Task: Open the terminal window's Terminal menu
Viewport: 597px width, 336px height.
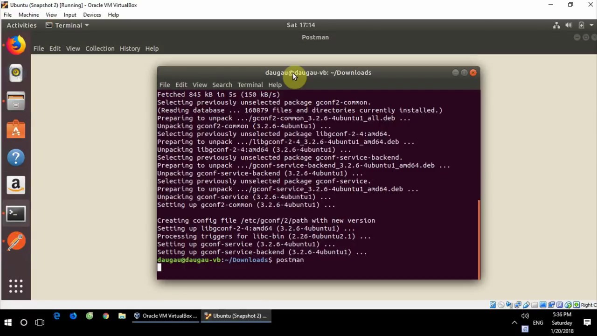Action: (x=250, y=85)
